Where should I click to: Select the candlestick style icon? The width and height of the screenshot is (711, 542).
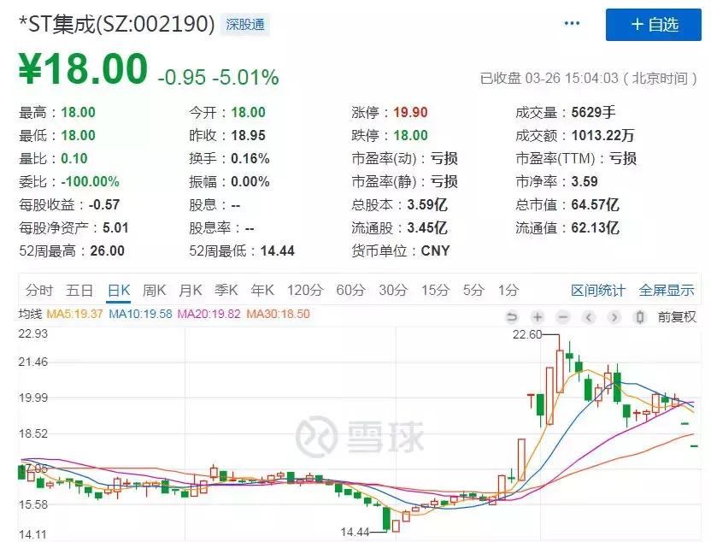638,318
